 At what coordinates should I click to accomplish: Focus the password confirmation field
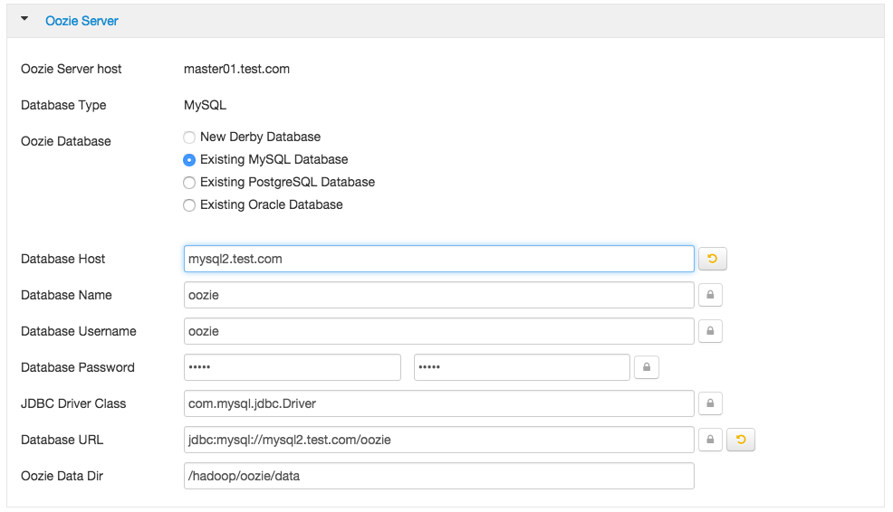point(522,367)
